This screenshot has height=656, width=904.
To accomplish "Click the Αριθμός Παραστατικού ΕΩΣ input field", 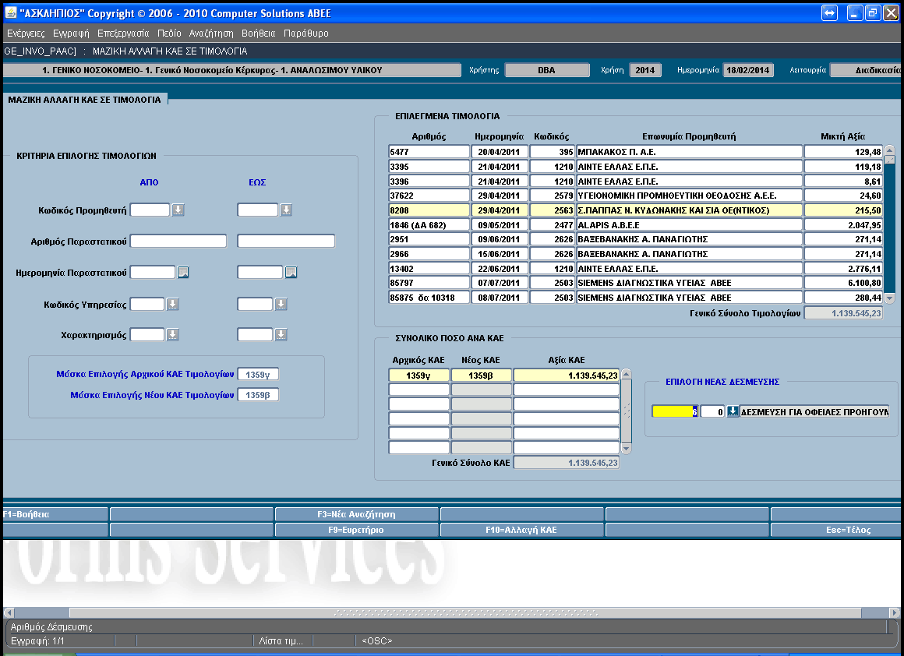I will tap(286, 241).
